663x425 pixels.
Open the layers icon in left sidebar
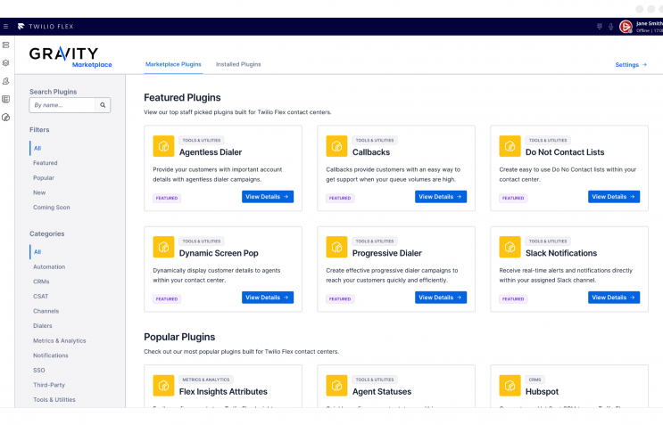tap(6, 63)
